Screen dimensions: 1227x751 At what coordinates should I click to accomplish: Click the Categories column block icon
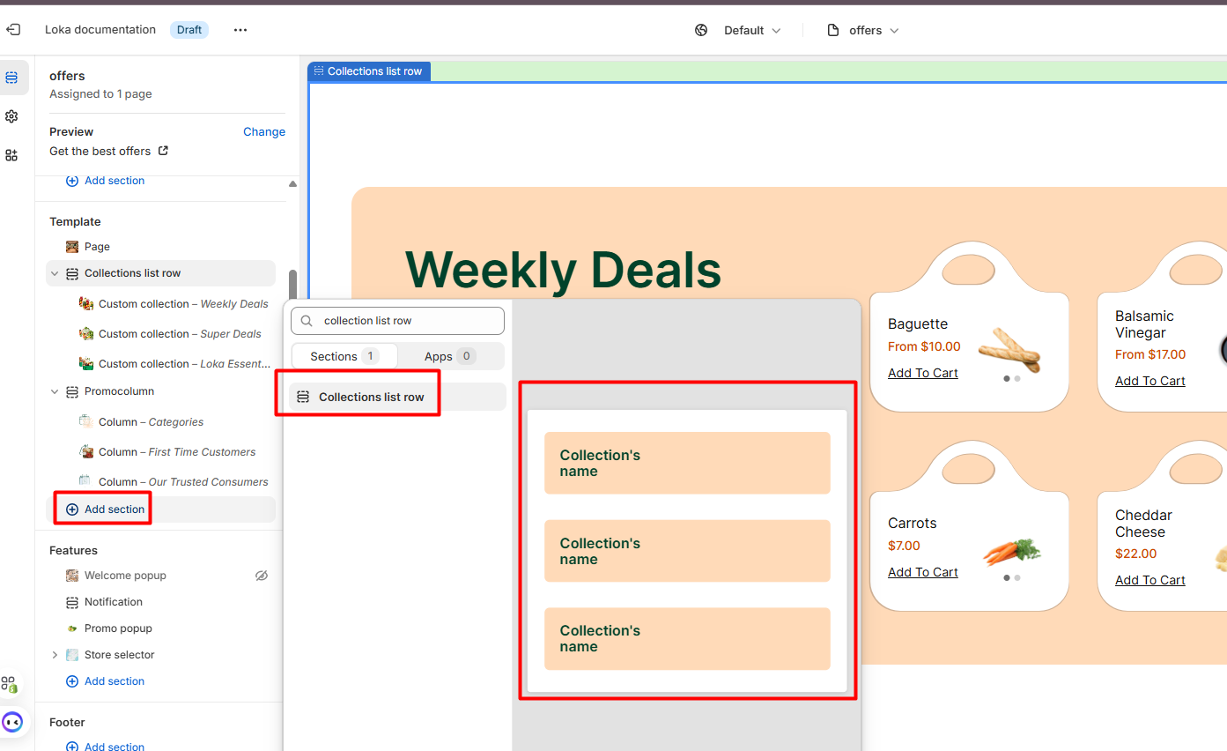click(86, 422)
